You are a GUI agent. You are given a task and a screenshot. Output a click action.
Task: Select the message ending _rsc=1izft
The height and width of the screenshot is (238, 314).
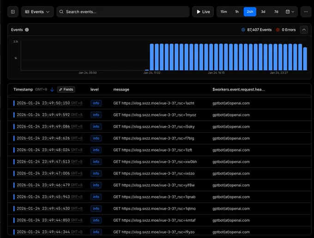[x=152, y=150]
